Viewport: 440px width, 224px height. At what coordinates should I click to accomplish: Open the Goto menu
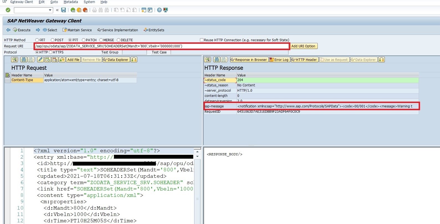(x=54, y=2)
